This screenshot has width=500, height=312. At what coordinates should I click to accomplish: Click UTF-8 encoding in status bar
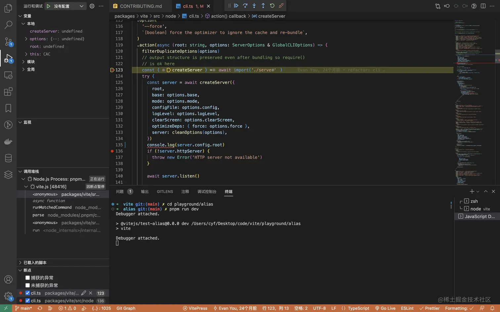click(x=319, y=308)
